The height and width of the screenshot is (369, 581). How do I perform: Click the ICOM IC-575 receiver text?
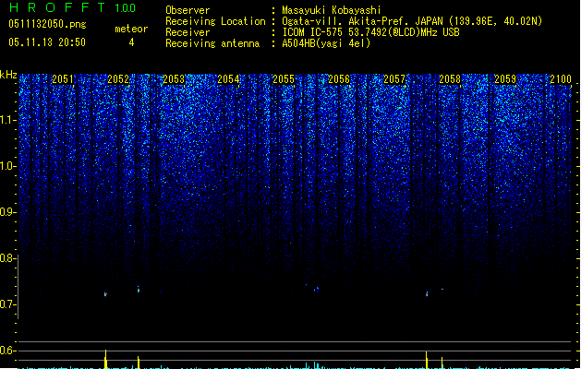coord(370,32)
